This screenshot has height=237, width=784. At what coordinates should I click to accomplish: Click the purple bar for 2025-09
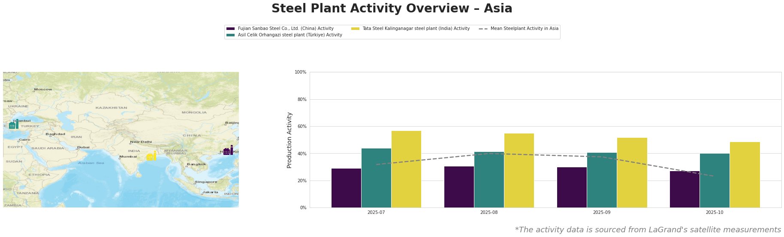pos(572,187)
